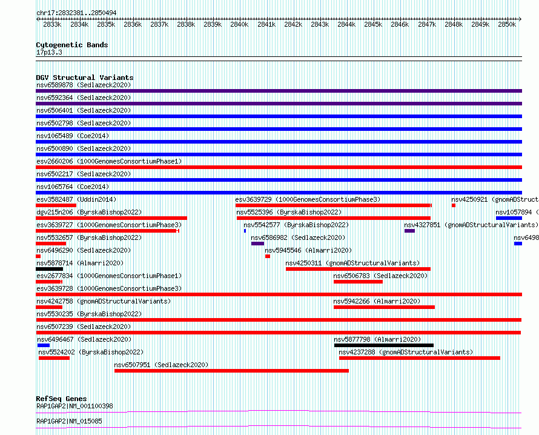Click the 2840k ruler tick mark
This screenshot has height=435, width=539.
(x=239, y=24)
